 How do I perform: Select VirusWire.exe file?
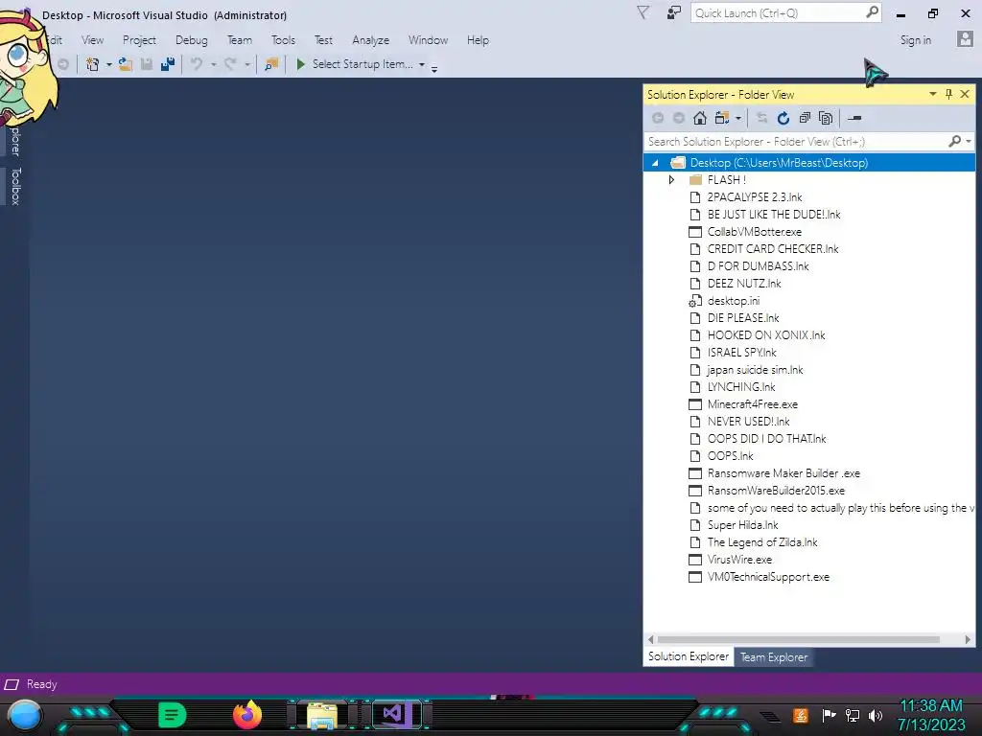point(739,560)
